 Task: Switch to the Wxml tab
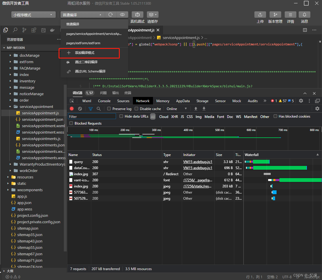87,101
